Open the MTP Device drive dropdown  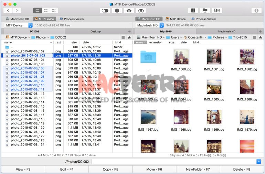(30, 25)
